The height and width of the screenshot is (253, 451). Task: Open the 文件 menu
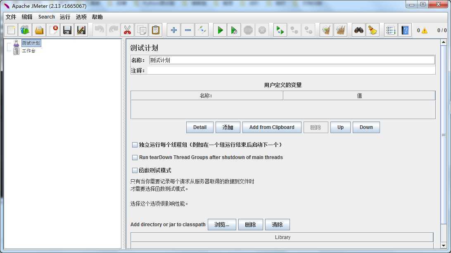[x=11, y=17]
